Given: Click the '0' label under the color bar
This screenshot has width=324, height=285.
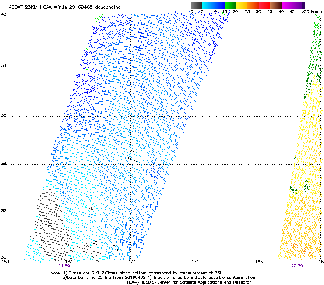Looking at the screenshot, I should tap(192, 12).
